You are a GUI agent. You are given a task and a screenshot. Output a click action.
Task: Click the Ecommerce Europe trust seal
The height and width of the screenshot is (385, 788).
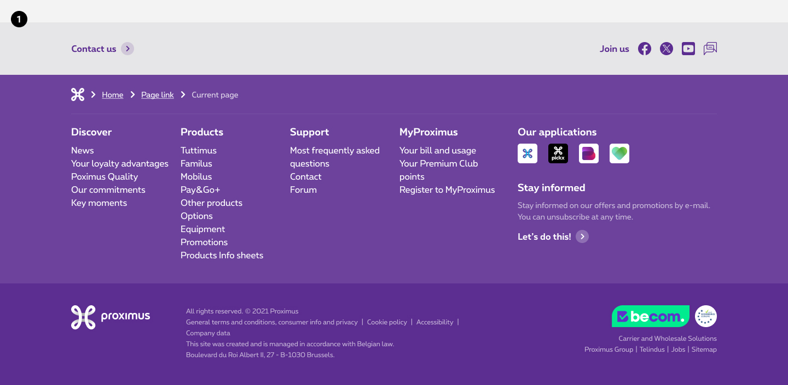(706, 316)
